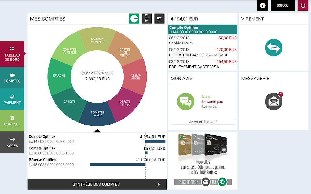Viewport: 311px width, 194px height.
Task: Open RETRAIT DU 04/12/13 ATM GARE transaction
Action: coord(203,52)
